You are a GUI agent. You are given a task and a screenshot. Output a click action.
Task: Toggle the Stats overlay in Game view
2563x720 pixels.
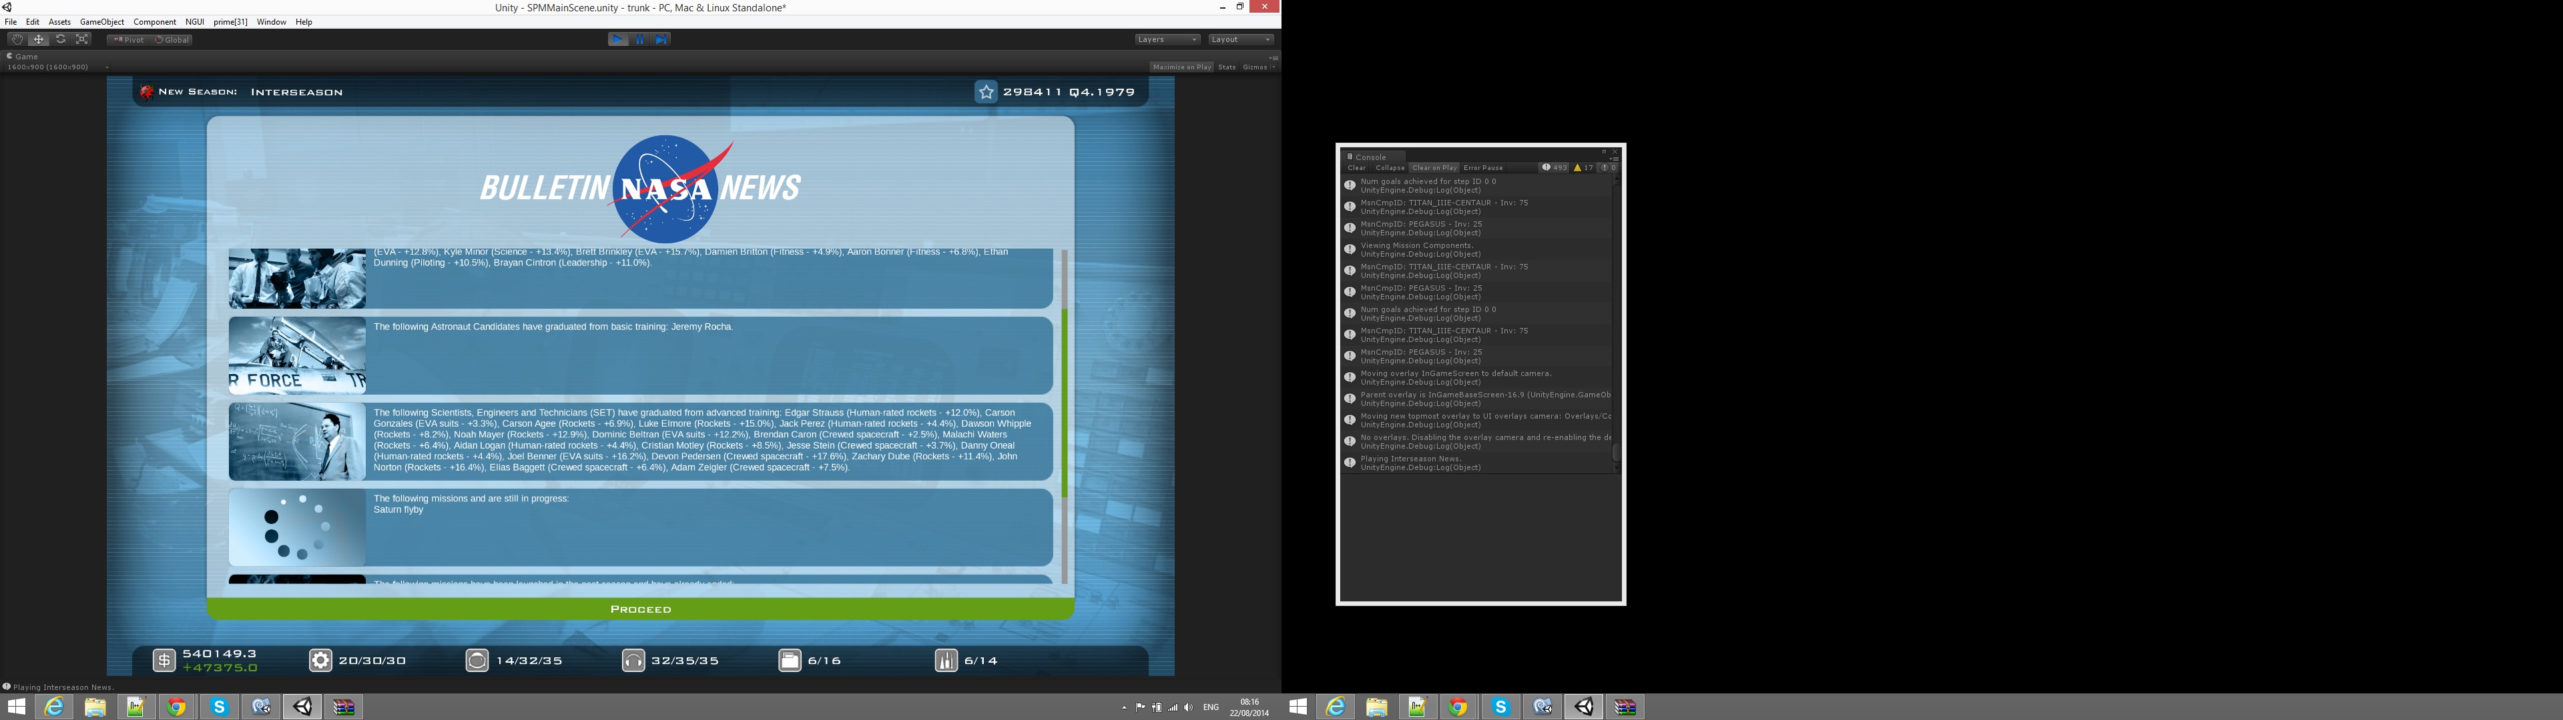pyautogui.click(x=1227, y=67)
